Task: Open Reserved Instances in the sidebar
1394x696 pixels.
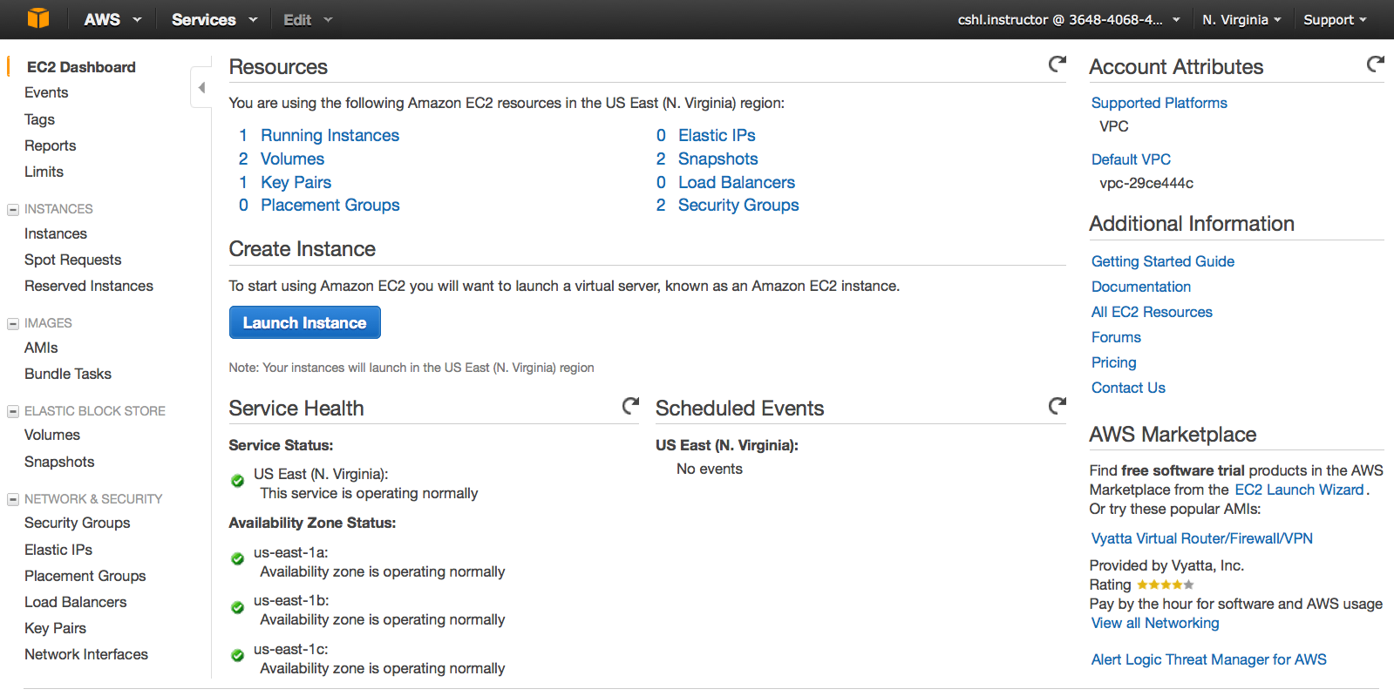Action: point(89,286)
